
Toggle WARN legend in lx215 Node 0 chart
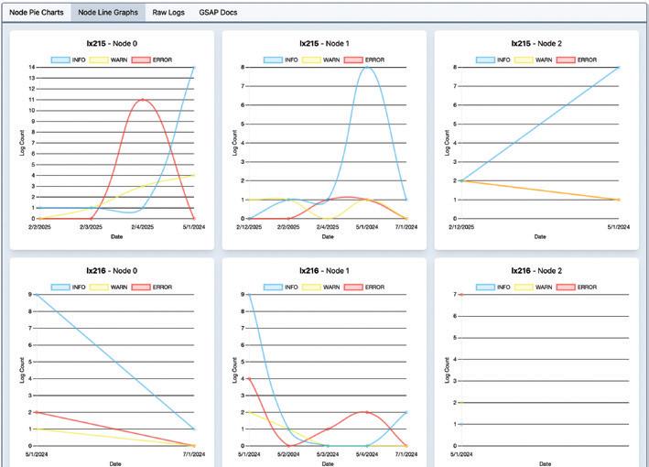tap(108, 60)
